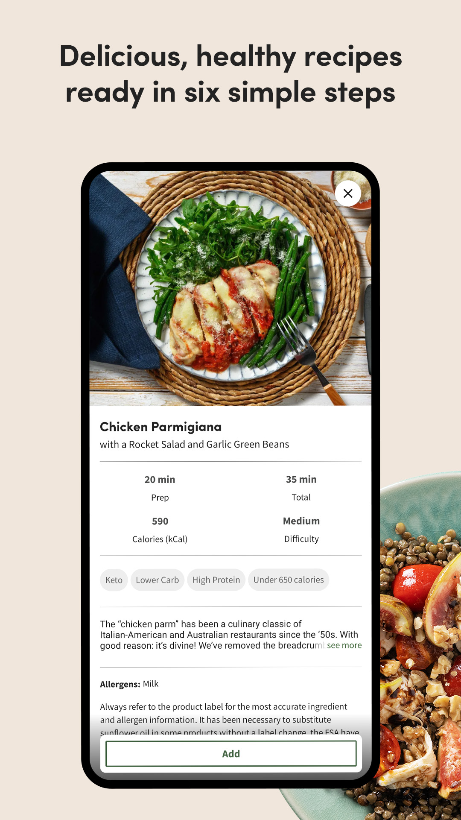This screenshot has width=461, height=820.
Task: Tap the Under 650 calories tag
Action: tap(289, 580)
